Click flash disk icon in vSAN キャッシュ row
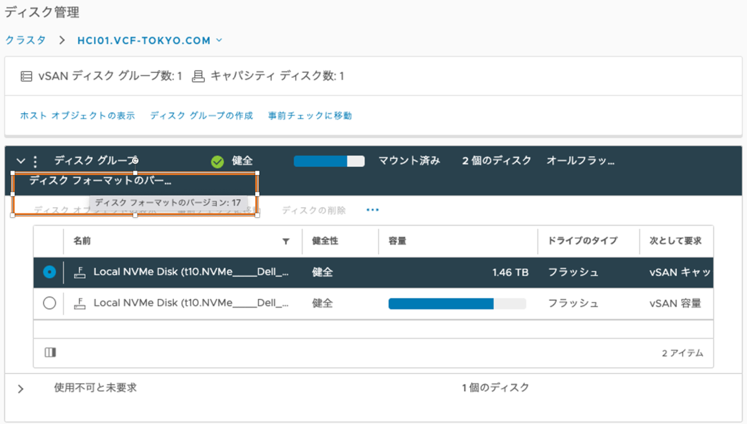The height and width of the screenshot is (424, 747). click(x=80, y=272)
